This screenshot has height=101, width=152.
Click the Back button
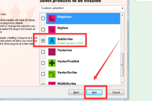point(76,92)
